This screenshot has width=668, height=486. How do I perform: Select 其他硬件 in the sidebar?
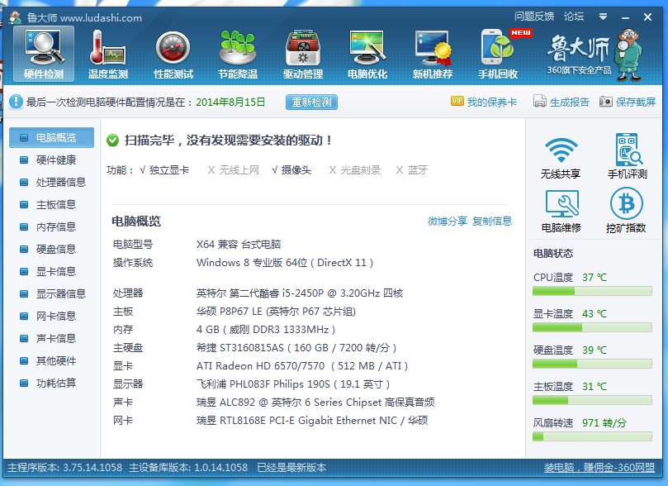click(x=51, y=360)
